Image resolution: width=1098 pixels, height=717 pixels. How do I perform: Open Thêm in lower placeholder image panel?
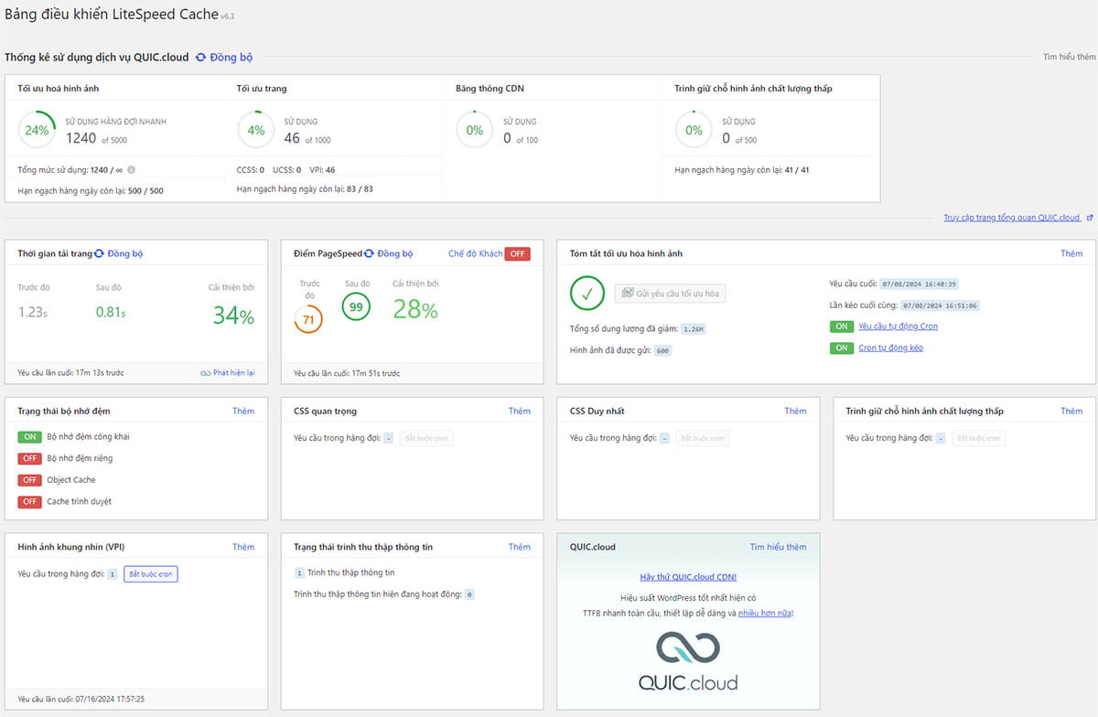click(x=1071, y=411)
